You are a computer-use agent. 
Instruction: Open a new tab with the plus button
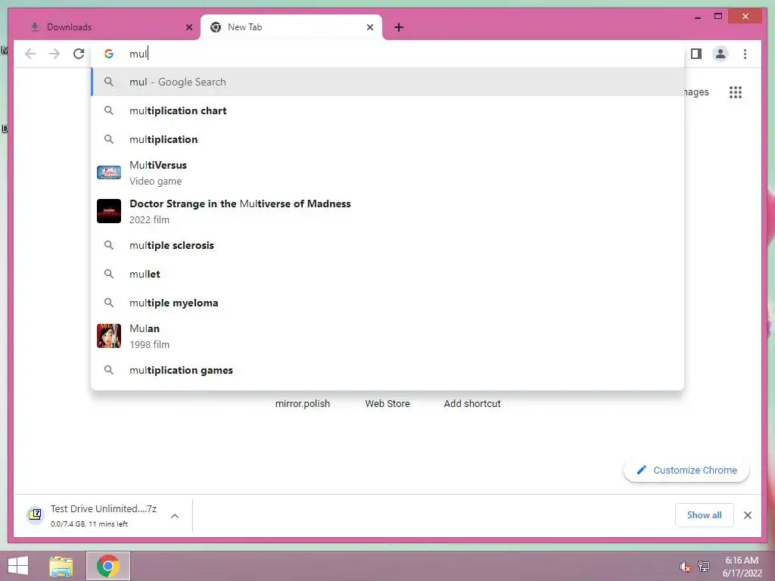[x=399, y=27]
